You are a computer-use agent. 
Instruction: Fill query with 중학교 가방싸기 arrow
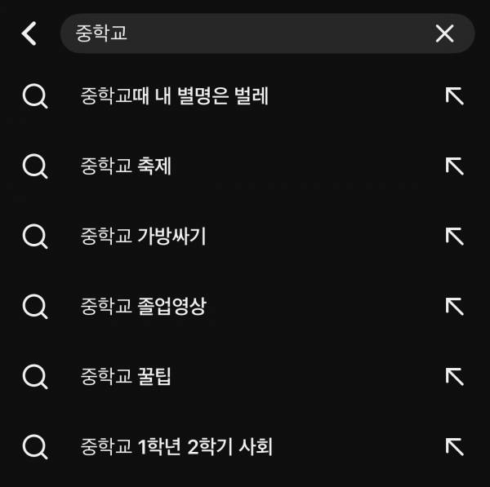(x=454, y=237)
